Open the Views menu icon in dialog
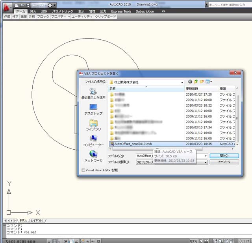 (x=209, y=82)
